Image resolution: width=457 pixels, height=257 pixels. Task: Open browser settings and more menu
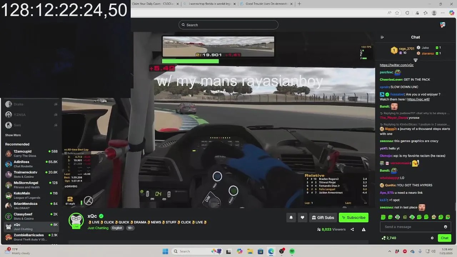(x=443, y=13)
